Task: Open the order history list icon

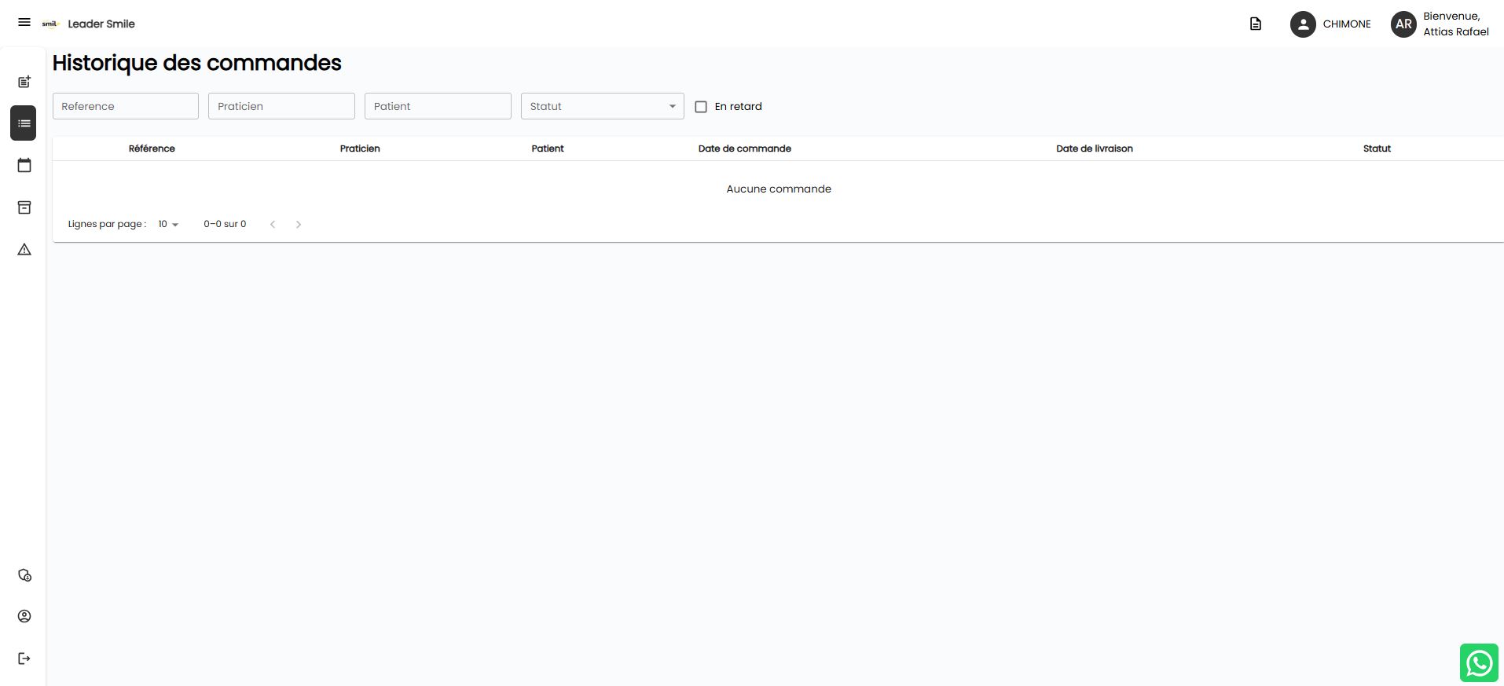Action: (24, 123)
